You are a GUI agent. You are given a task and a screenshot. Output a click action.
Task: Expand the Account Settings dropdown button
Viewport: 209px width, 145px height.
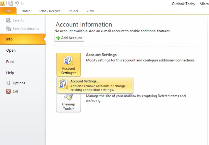pos(68,65)
